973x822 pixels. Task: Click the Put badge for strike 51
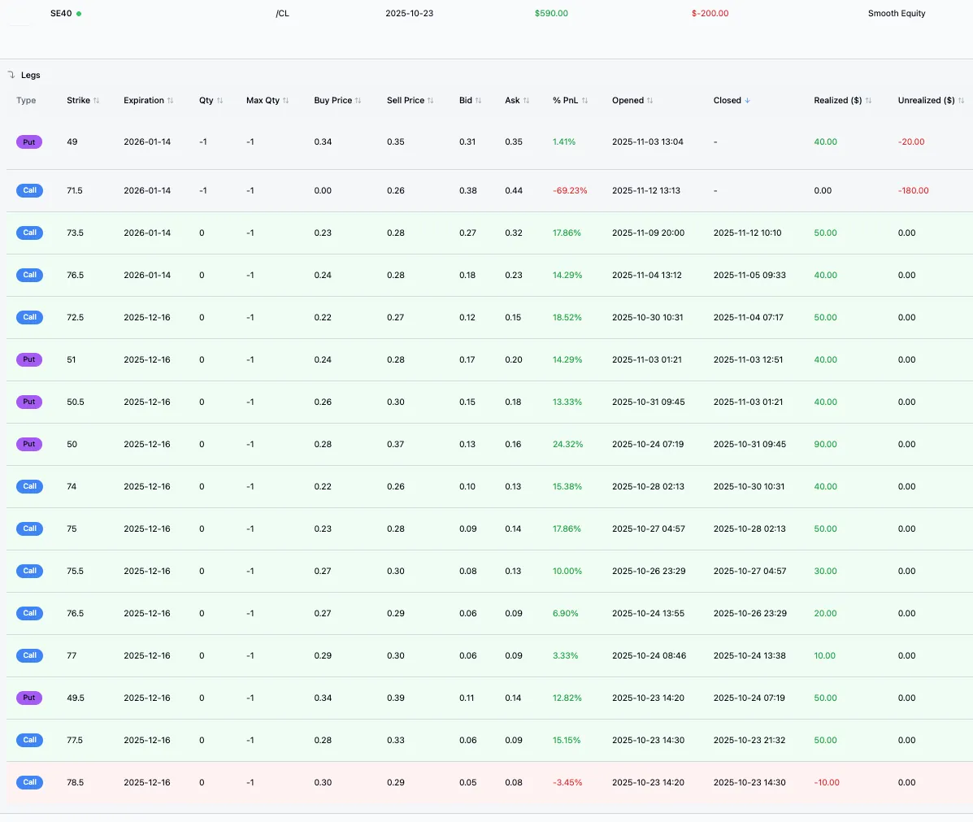[29, 359]
